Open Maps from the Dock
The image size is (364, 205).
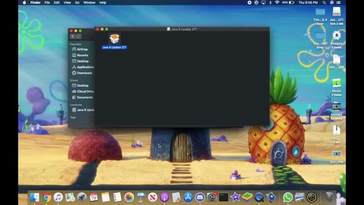[70, 198]
